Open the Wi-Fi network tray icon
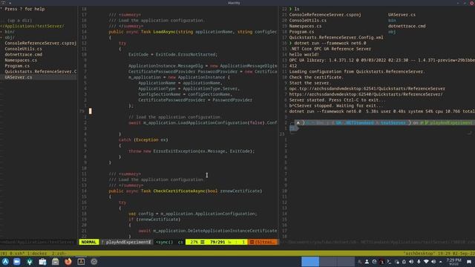The image size is (475, 267). click(426, 262)
